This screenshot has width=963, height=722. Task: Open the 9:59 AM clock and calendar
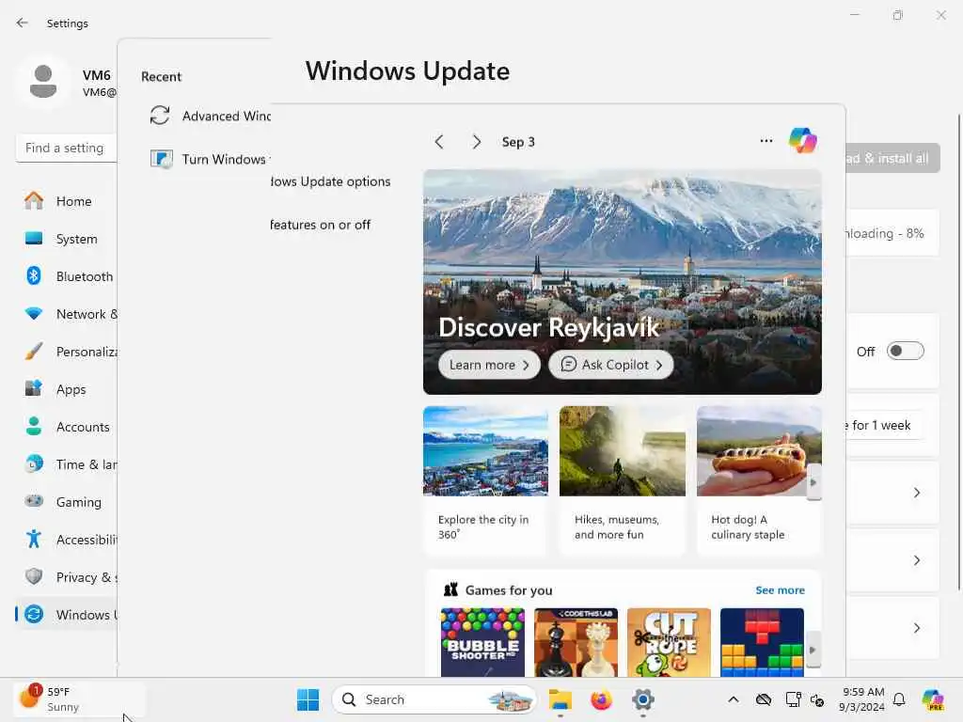click(x=862, y=699)
